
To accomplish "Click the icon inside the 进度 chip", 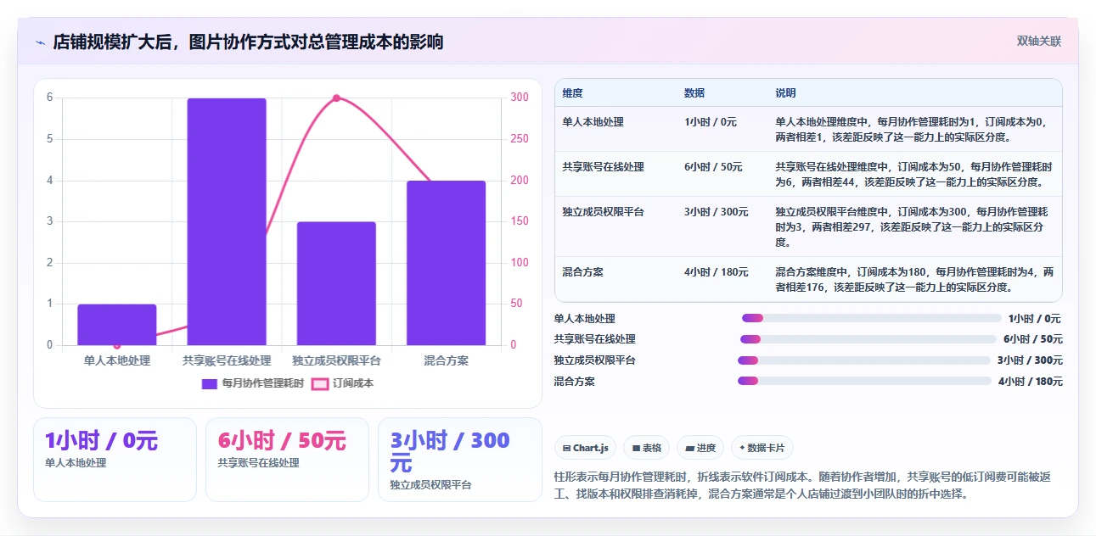I will (x=689, y=448).
